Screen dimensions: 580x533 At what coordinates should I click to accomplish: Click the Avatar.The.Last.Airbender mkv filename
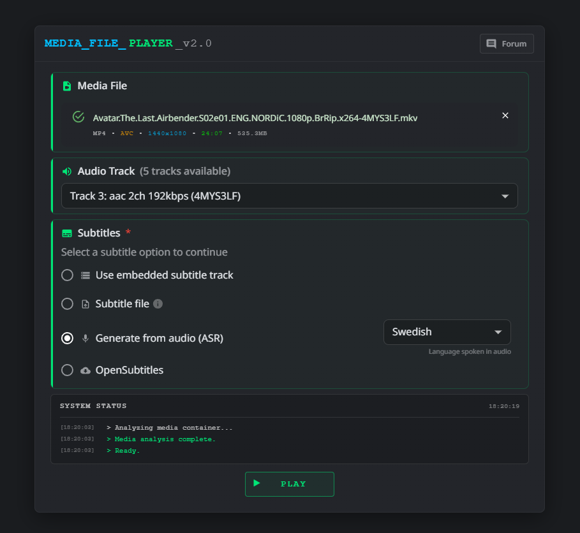255,118
